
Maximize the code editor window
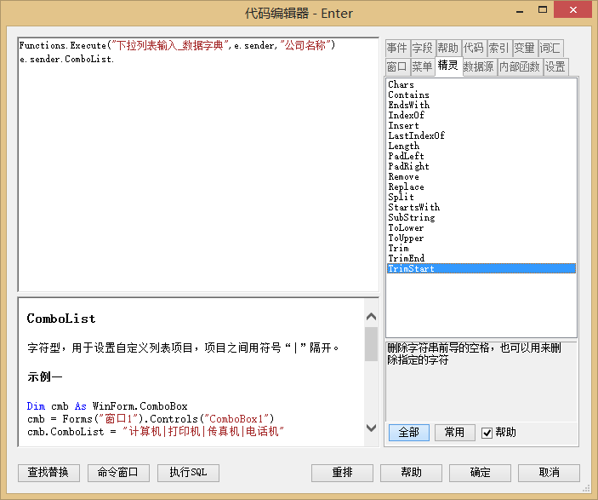click(543, 9)
